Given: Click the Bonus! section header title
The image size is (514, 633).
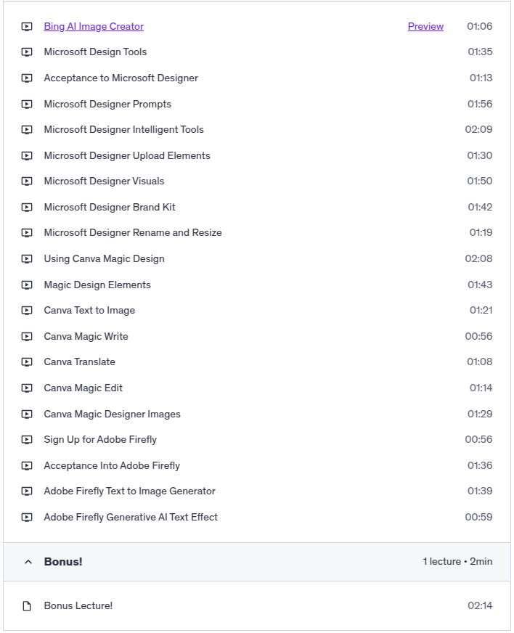Looking at the screenshot, I should 63,562.
